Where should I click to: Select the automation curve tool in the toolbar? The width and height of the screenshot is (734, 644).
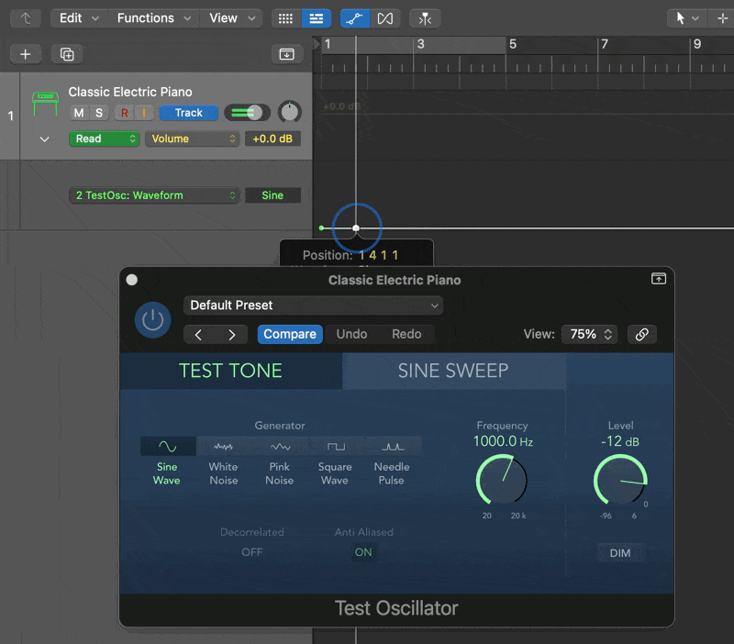click(355, 17)
